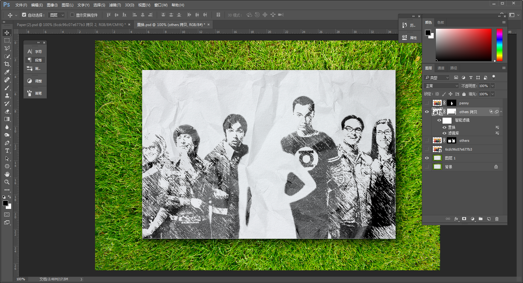This screenshot has width=523, height=283.
Task: Hide the 滤镜库 filter gallery effect
Action: click(x=444, y=133)
